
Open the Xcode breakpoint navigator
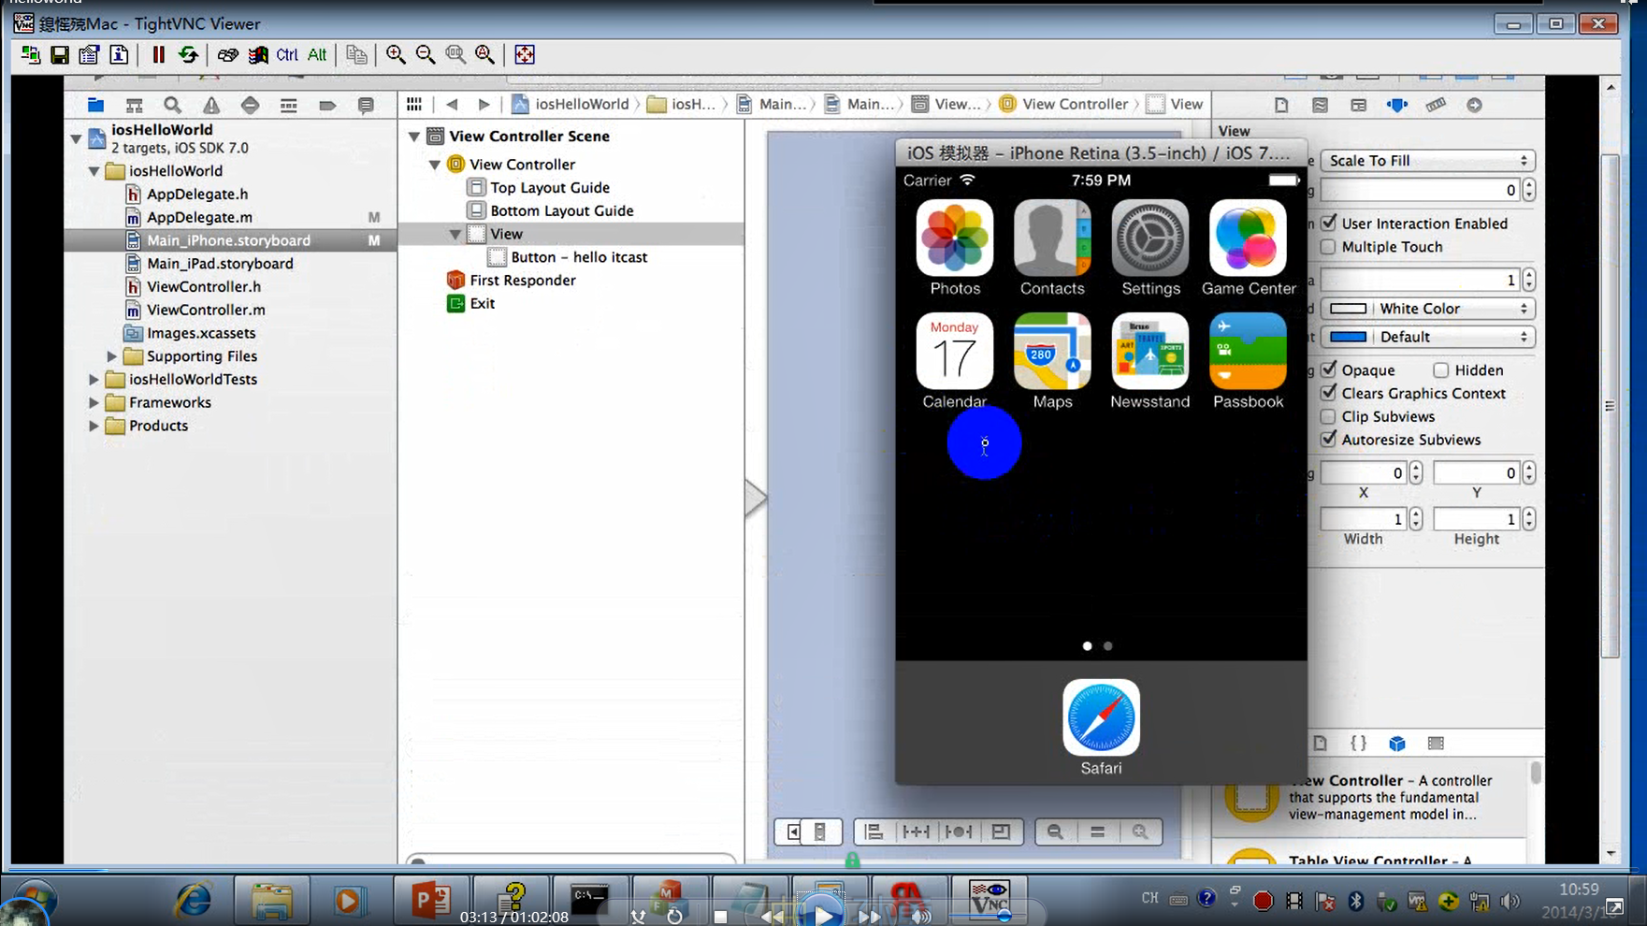pos(327,105)
